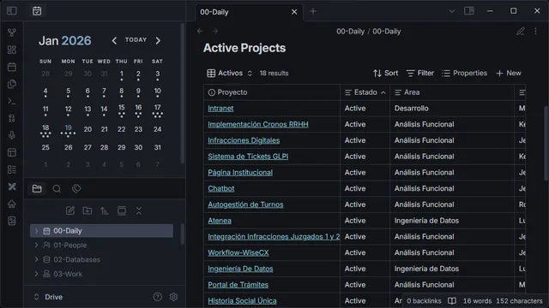Click the image icon at ribbon bottom
This screenshot has height=308, width=549.
pos(12,221)
